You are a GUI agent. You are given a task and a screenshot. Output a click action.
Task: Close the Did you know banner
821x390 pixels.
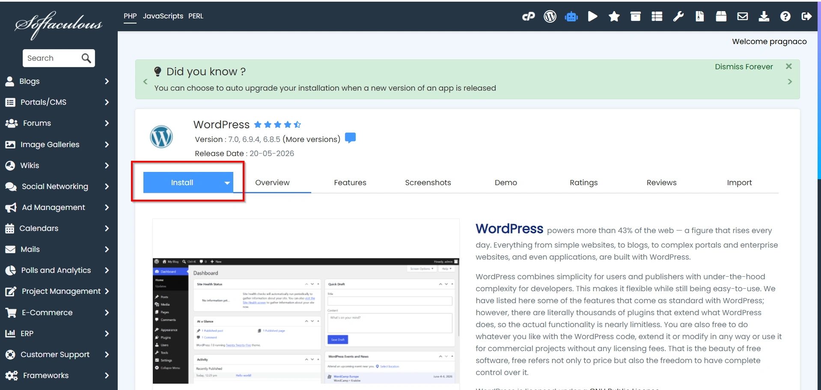tap(789, 66)
